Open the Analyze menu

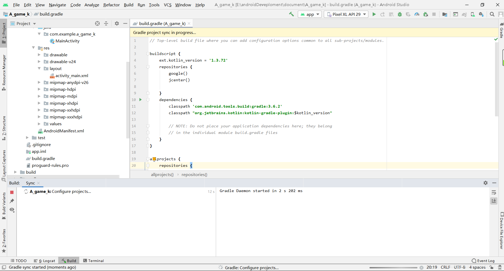click(x=92, y=5)
